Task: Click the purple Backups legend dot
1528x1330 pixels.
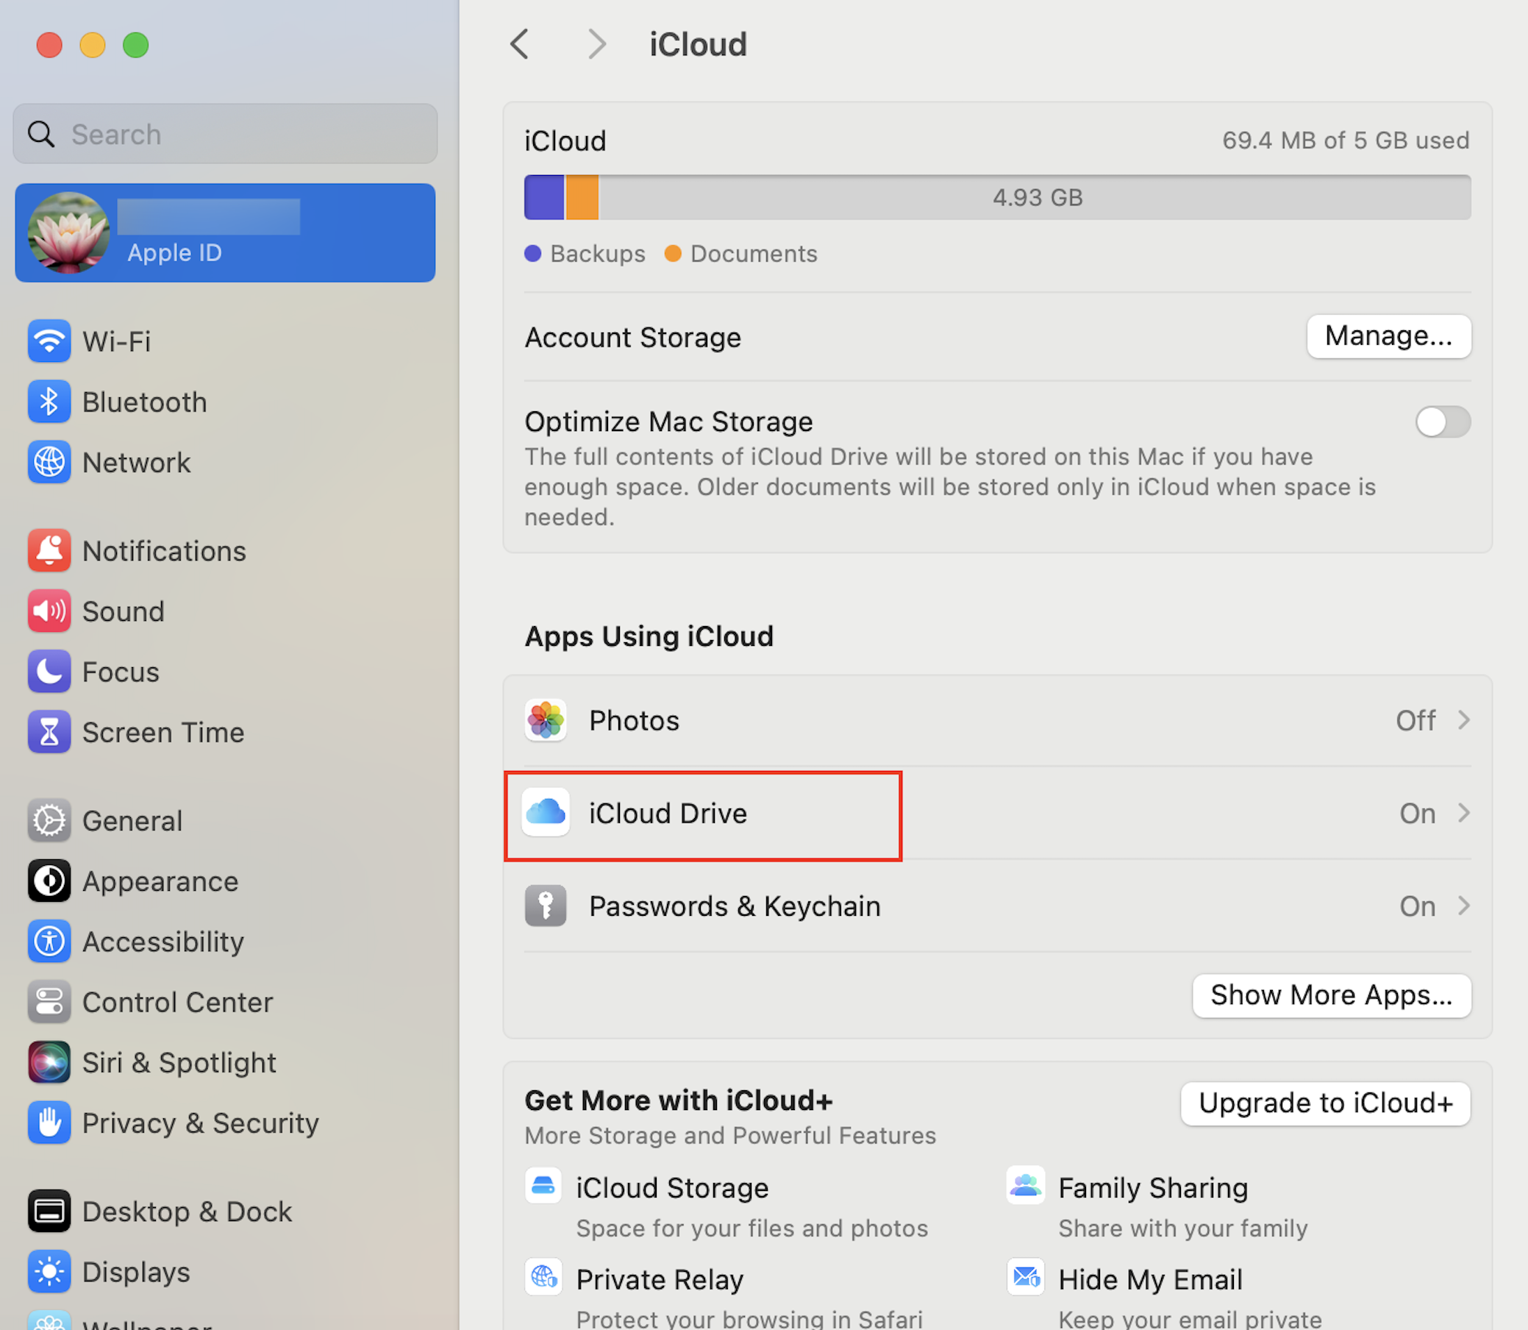Action: pos(532,253)
